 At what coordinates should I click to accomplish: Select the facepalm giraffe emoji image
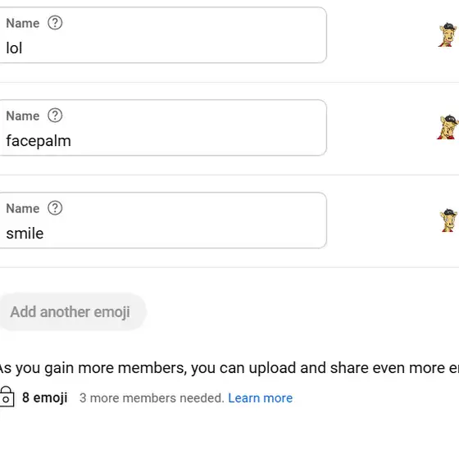tap(448, 127)
